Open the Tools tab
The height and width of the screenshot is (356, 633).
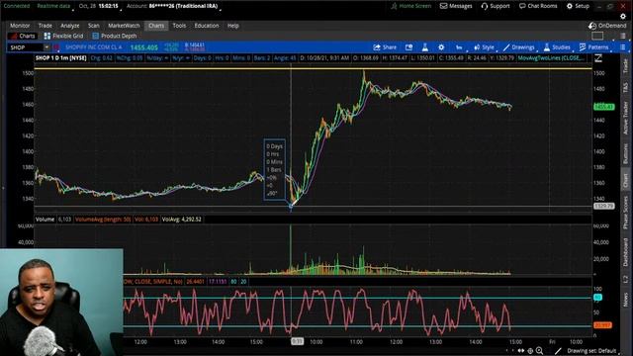tap(179, 26)
